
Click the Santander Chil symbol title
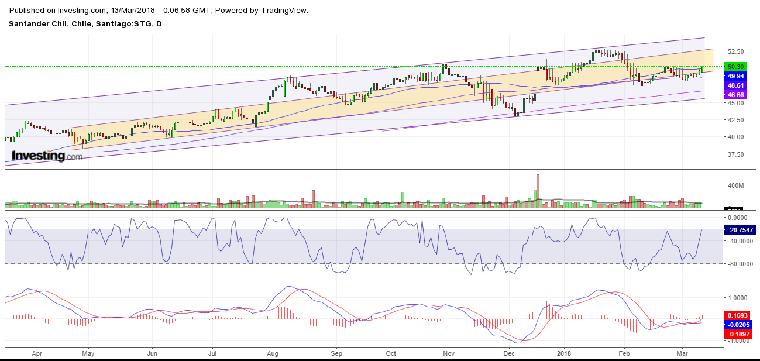tap(85, 23)
